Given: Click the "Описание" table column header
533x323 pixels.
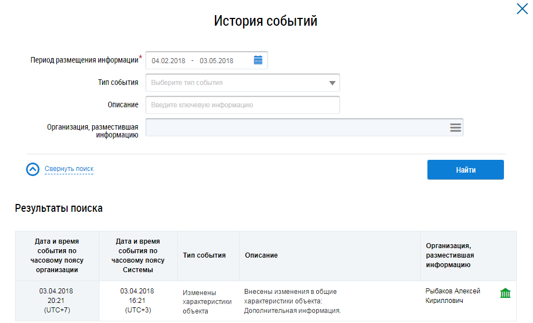Looking at the screenshot, I should pos(261,255).
